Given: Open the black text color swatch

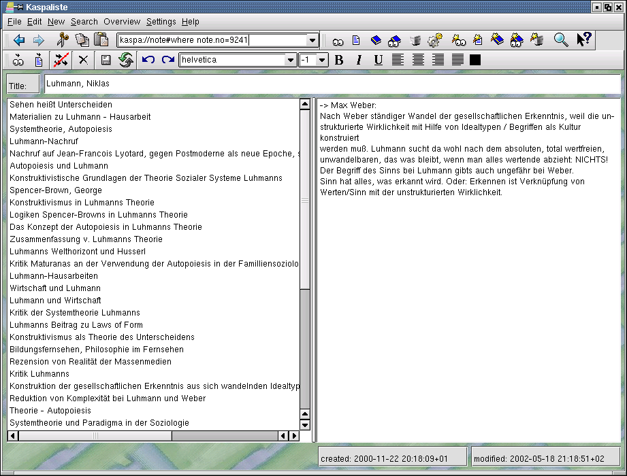Looking at the screenshot, I should coord(475,60).
